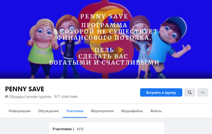The width and height of the screenshot is (212, 134).
Task: Switch to the Файлы tab
Action: tap(156, 111)
